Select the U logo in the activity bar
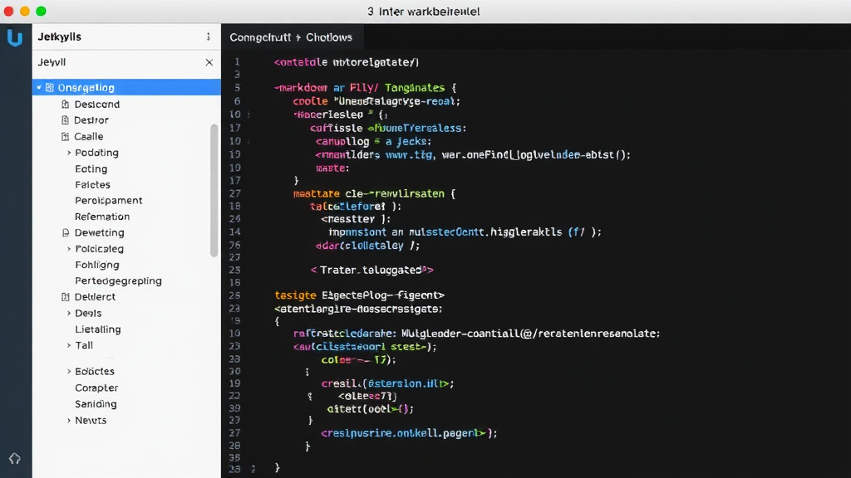The image size is (851, 478). pyautogui.click(x=15, y=37)
